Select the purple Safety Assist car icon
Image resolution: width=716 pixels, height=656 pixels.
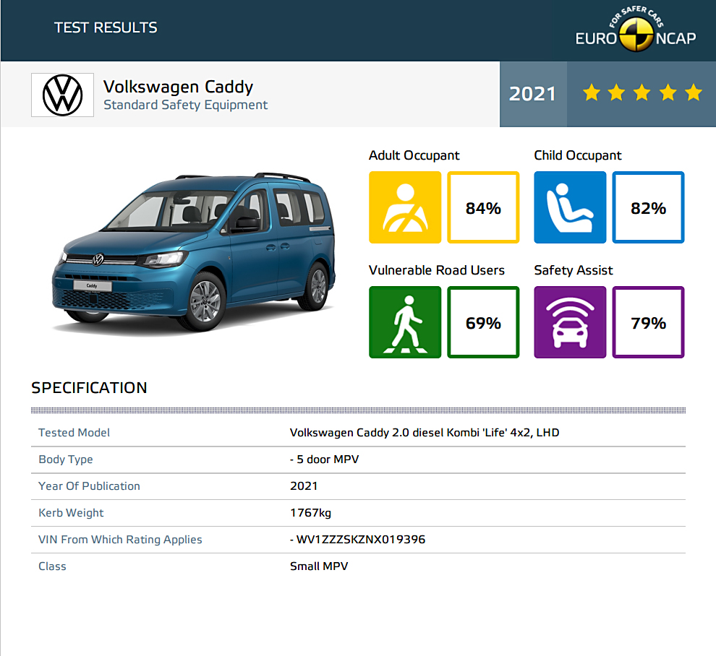pyautogui.click(x=570, y=322)
